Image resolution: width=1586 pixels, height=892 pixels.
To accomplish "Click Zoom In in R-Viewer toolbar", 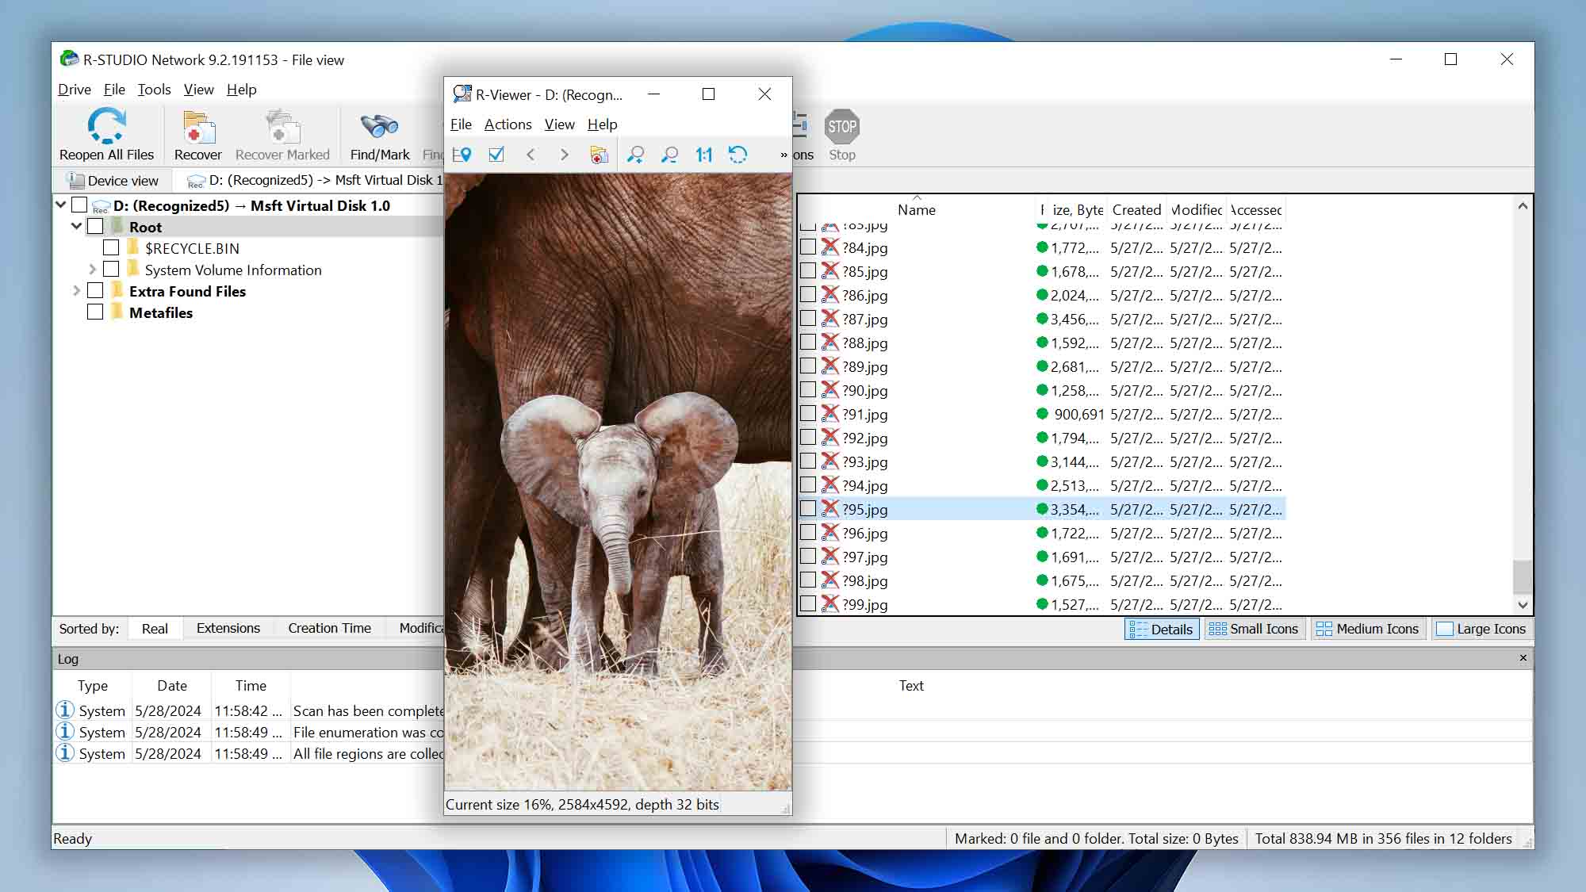I will click(635, 155).
